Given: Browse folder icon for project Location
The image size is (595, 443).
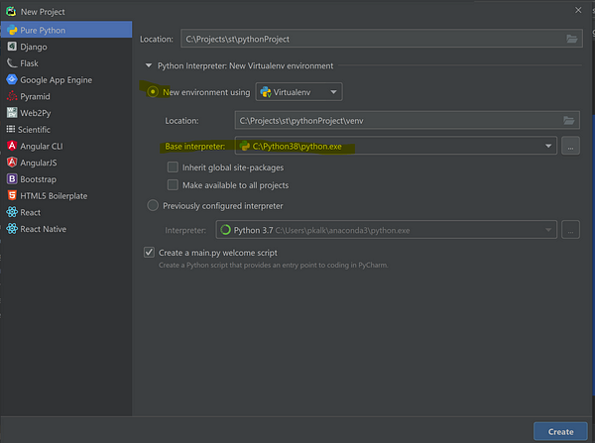Looking at the screenshot, I should coord(572,39).
